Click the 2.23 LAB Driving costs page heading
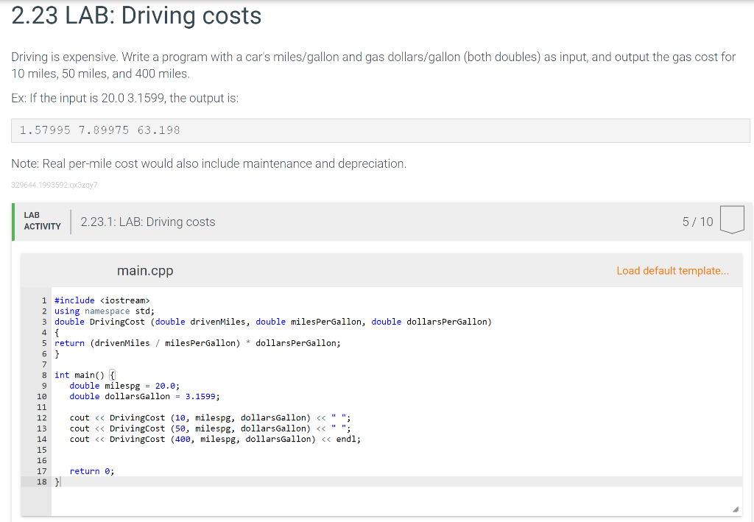The image size is (754, 522). pos(135,15)
